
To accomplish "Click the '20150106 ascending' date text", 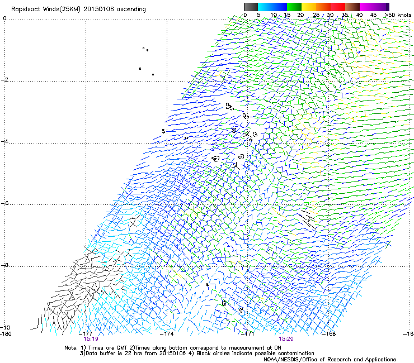I will click(115, 9).
